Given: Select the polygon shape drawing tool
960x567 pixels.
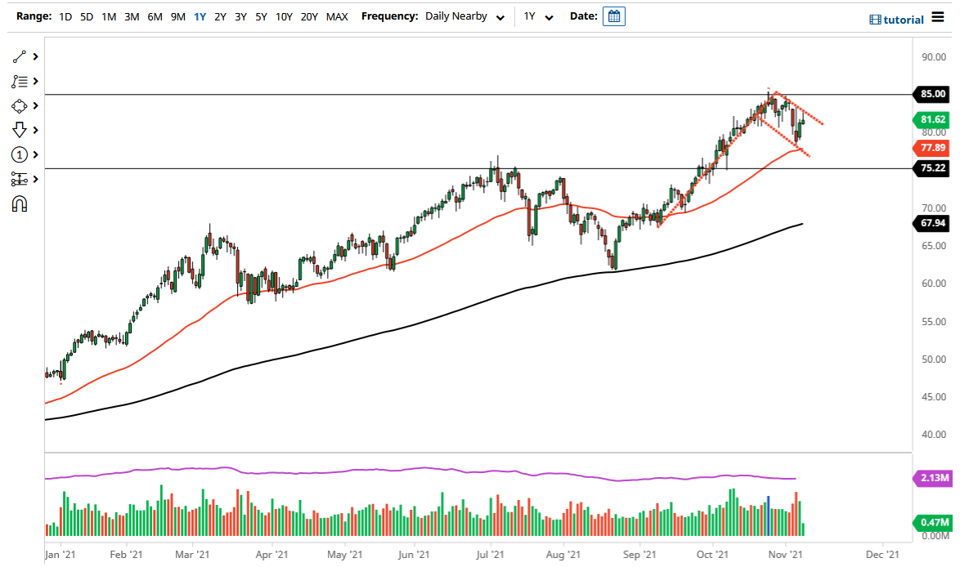Looking at the screenshot, I should pos(18,105).
